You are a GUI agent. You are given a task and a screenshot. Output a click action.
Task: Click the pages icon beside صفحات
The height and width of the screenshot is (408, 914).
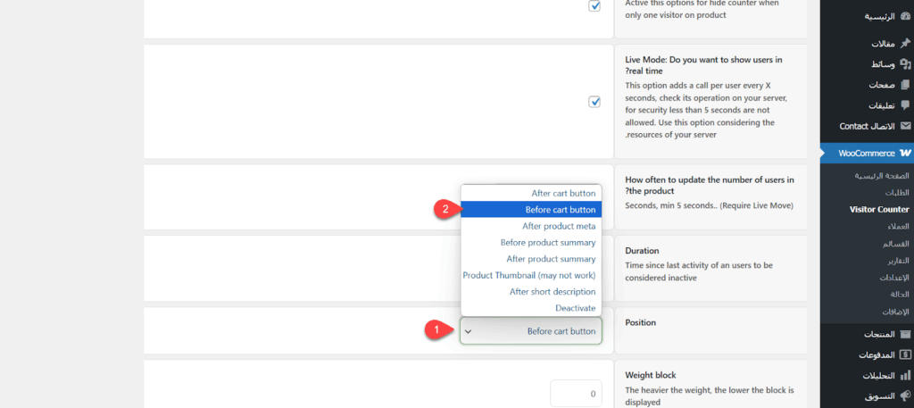click(905, 85)
